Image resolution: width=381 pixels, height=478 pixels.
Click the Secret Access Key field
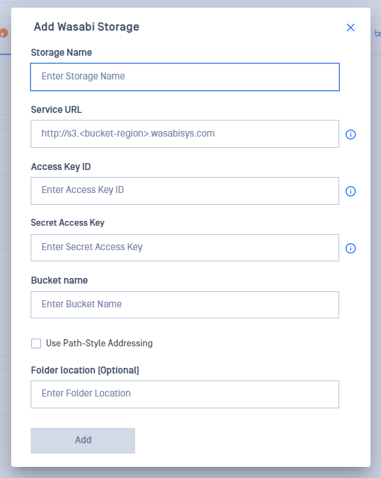[x=185, y=247]
